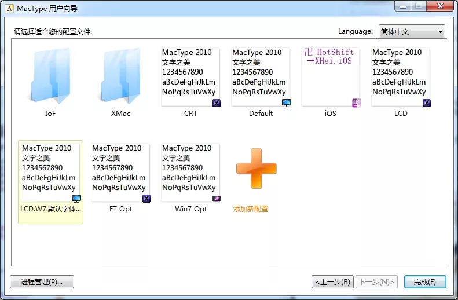This screenshot has height=300, width=458.
Task: Click the laptop badge on Win7 Opt profile
Action: coord(217,199)
